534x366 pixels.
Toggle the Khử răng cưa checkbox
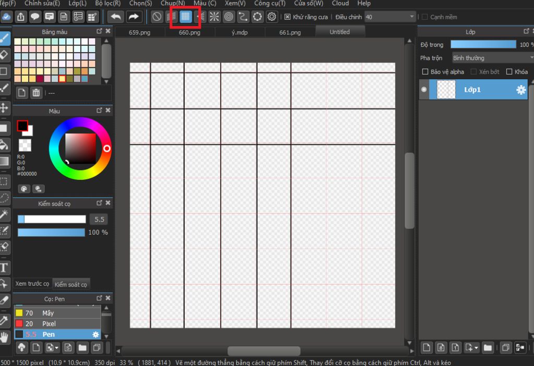click(x=287, y=17)
